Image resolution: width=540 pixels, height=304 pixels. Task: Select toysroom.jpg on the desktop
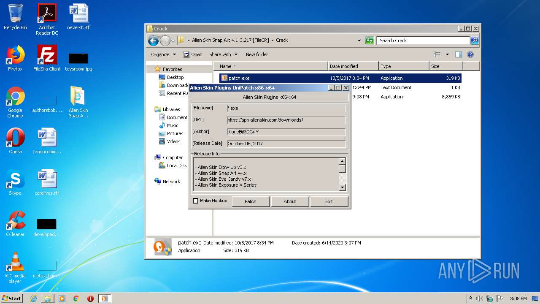point(78,62)
